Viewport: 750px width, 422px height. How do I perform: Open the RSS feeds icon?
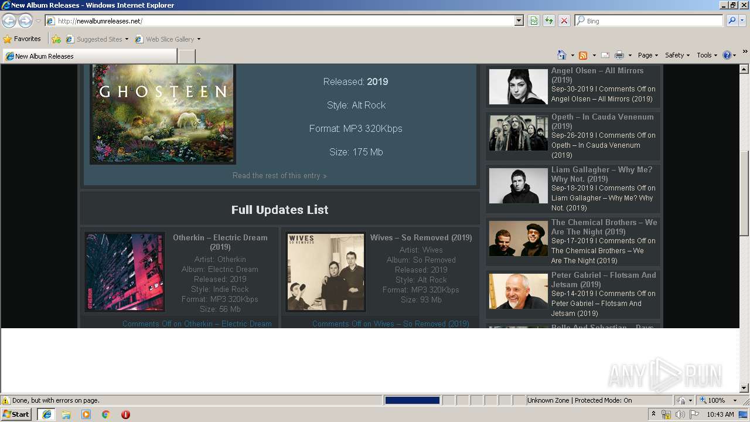[x=583, y=55]
